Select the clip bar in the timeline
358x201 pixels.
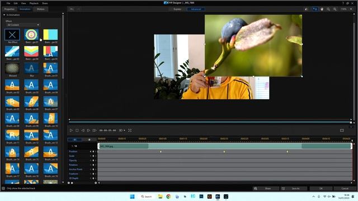(x=225, y=146)
